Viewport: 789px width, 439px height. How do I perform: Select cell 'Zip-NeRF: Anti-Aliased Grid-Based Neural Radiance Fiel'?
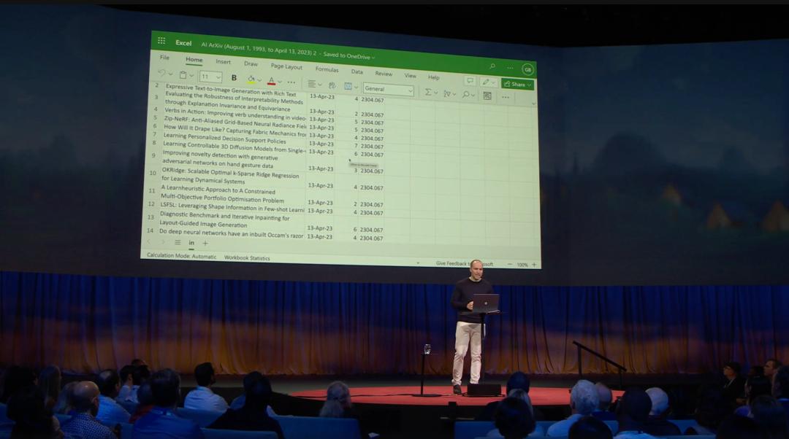tap(235, 122)
